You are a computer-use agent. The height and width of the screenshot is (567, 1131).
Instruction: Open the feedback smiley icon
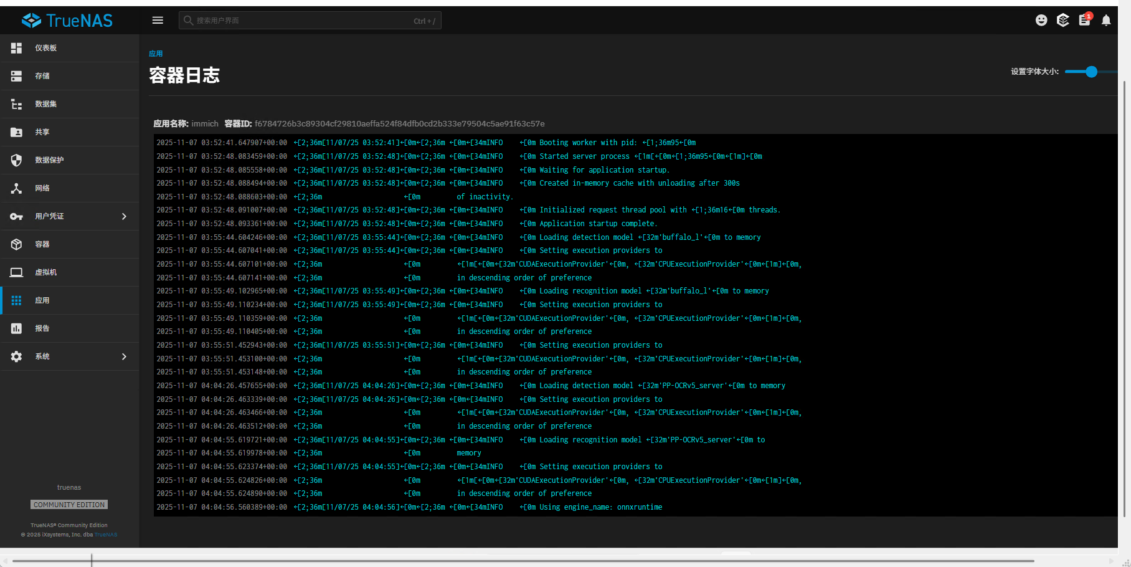pos(1041,21)
